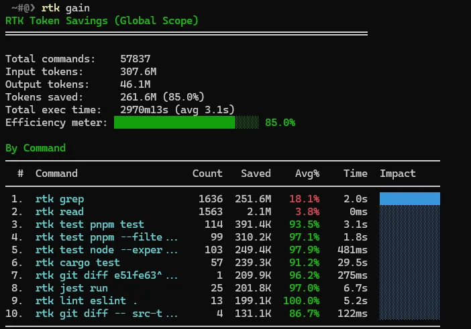Image resolution: width=471 pixels, height=329 pixels.
Task: Click the 251.6M saved value for grep
Action: [253, 199]
